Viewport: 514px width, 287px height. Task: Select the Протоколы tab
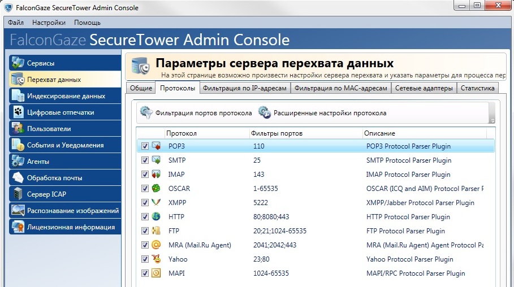point(178,88)
